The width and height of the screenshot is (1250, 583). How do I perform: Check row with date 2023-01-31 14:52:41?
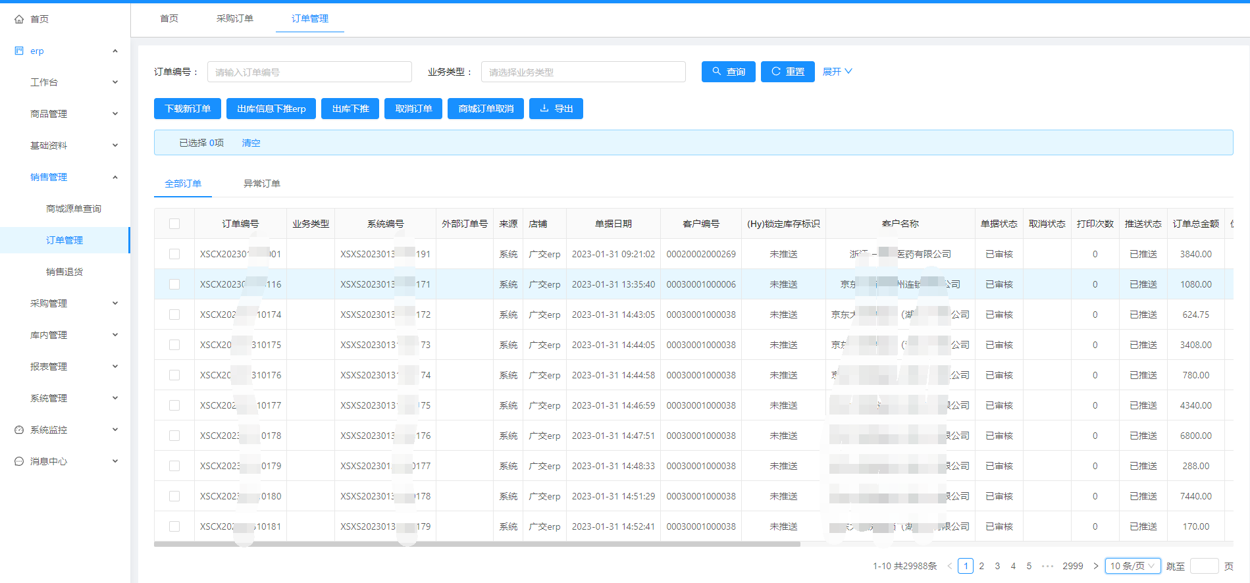(x=174, y=526)
